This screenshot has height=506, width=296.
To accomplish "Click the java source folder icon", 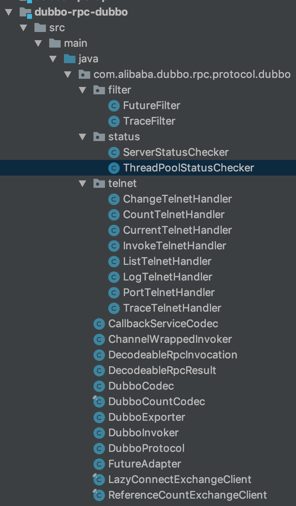I will click(70, 59).
